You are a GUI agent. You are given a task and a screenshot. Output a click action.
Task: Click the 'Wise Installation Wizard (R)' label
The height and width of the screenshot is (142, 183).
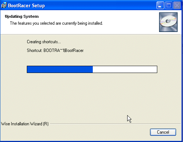[x=25, y=124]
